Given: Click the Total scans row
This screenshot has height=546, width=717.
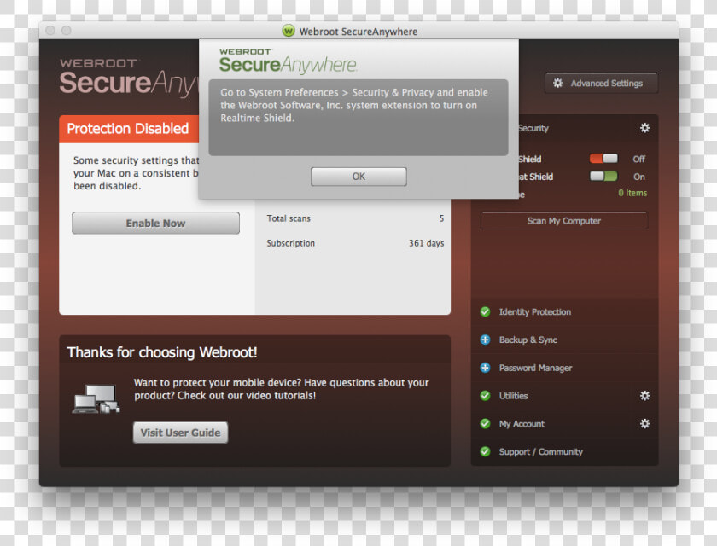Looking at the screenshot, I should (x=355, y=218).
